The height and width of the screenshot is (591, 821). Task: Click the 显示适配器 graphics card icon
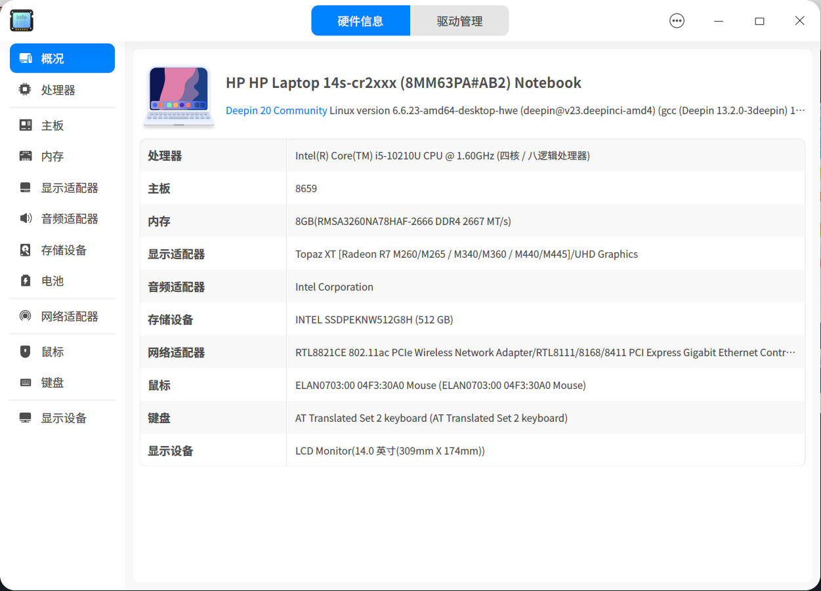[26, 188]
